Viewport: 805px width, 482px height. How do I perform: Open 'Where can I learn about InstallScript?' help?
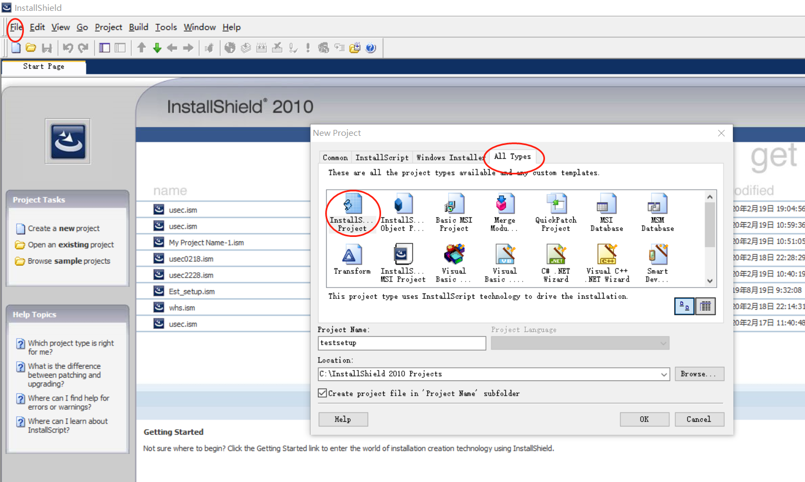point(68,425)
